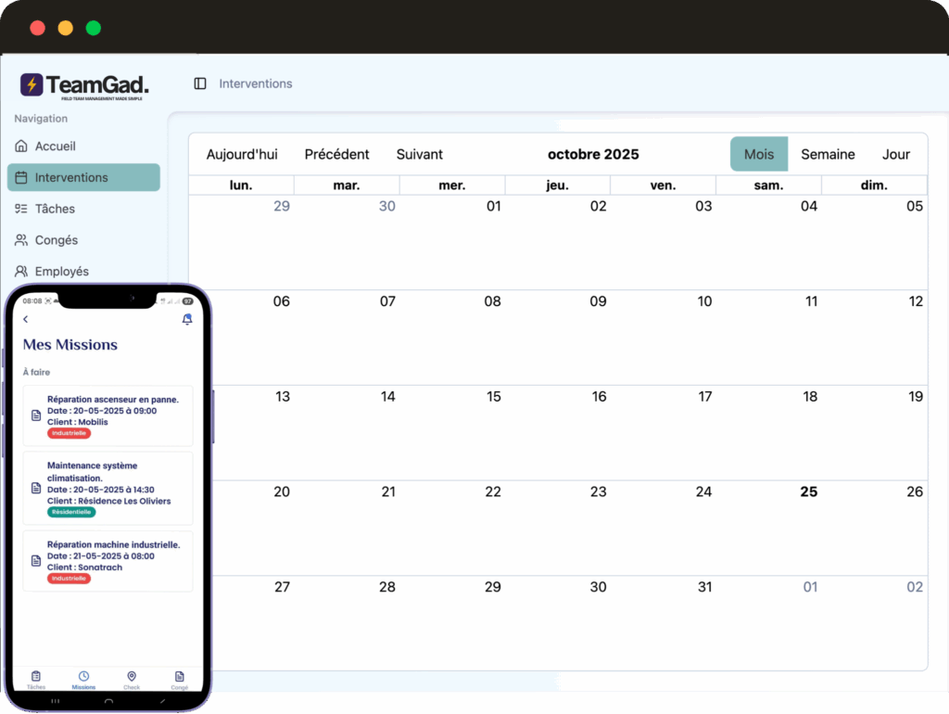Open Employés in the navigation sidebar

[x=61, y=272]
